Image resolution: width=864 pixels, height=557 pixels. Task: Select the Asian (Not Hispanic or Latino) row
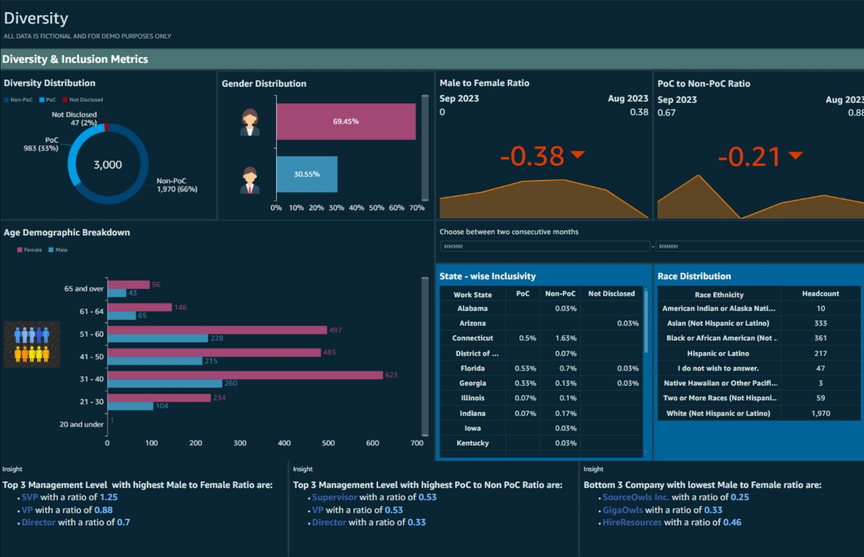[759, 323]
